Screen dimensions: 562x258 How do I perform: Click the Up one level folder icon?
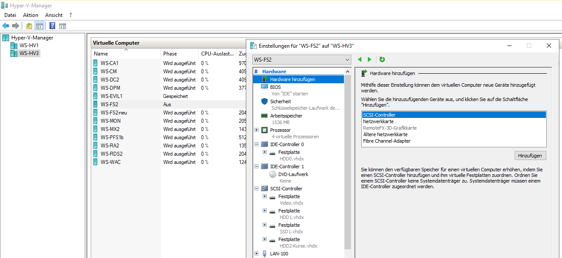[x=29, y=26]
